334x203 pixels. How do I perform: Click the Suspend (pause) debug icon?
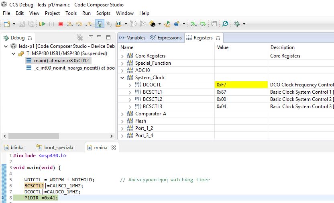51,24
